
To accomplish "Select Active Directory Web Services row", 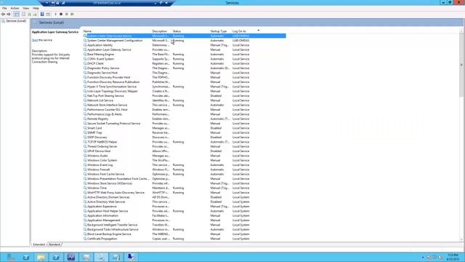I will (184, 202).
